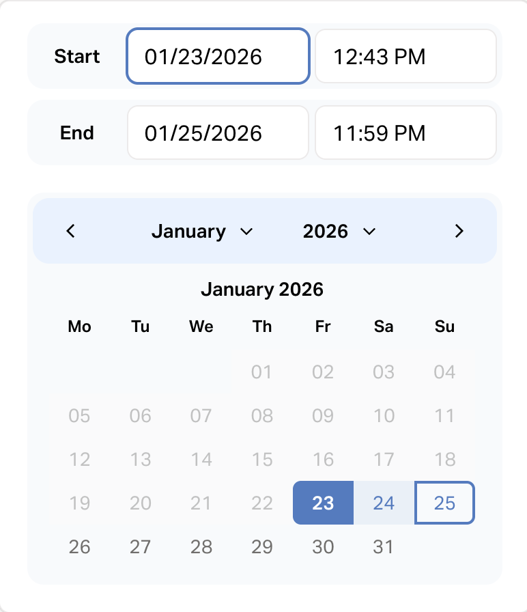
Task: Choose January 25 in the calendar
Action: pyautogui.click(x=444, y=503)
